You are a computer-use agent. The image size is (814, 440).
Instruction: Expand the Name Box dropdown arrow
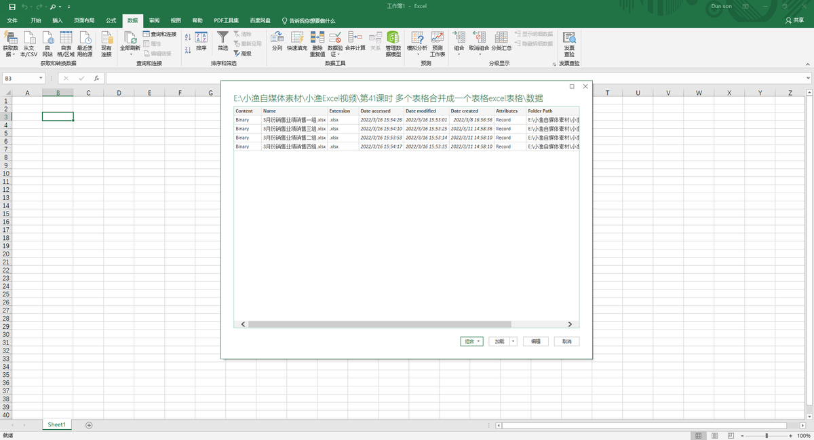[41, 79]
